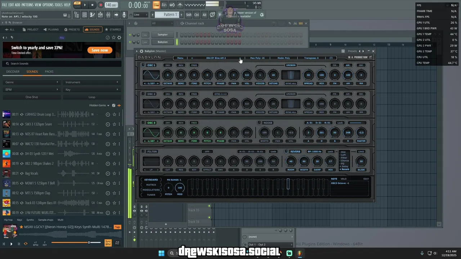461x259 pixels.
Task: Open the MATRIX page in Babylon
Action: (x=151, y=185)
